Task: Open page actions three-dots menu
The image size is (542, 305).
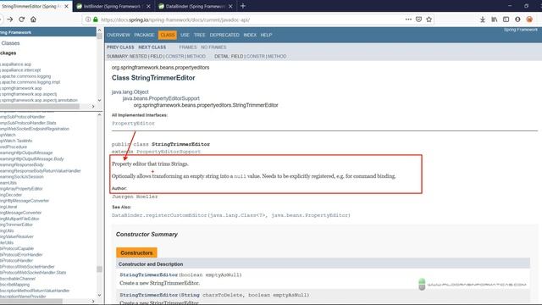Action: (408, 19)
